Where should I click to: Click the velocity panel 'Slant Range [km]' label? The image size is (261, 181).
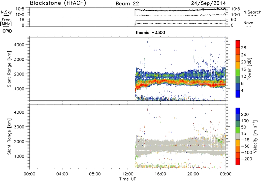(9, 136)
